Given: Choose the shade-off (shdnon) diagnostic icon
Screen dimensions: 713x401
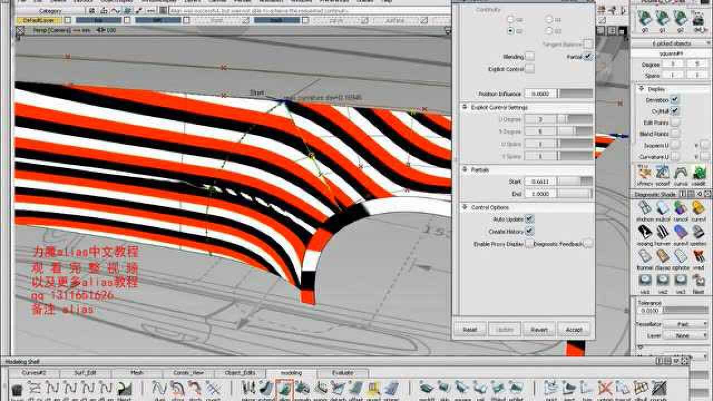Looking at the screenshot, I should pos(645,208).
